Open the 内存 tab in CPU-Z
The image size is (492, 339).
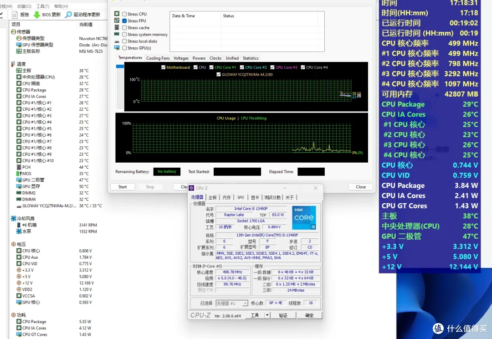(226, 197)
